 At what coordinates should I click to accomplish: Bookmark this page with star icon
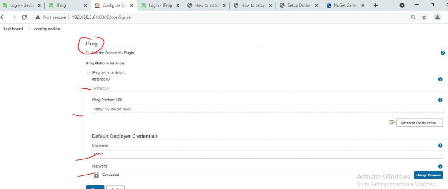[424, 17]
